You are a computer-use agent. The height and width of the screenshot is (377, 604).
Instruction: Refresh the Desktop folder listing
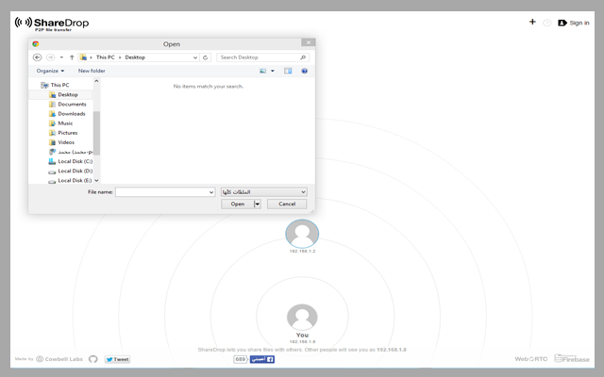click(206, 57)
